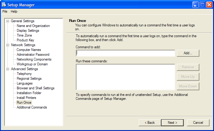Select Languages in the tree
This screenshot has width=214, height=131.
25,83
